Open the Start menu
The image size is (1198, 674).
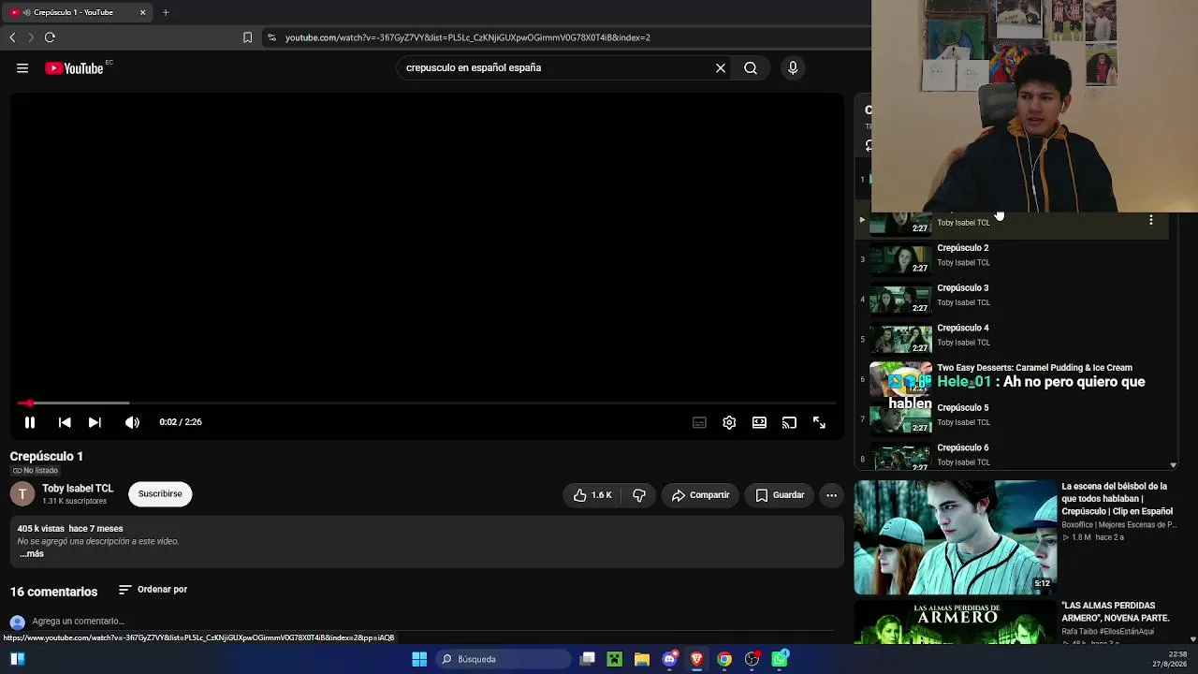coord(419,659)
